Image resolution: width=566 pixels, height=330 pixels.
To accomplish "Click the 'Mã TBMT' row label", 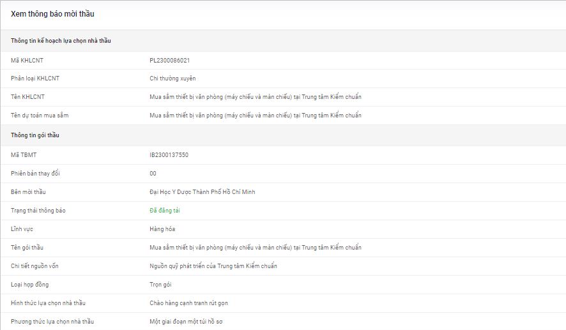I will tap(24, 155).
